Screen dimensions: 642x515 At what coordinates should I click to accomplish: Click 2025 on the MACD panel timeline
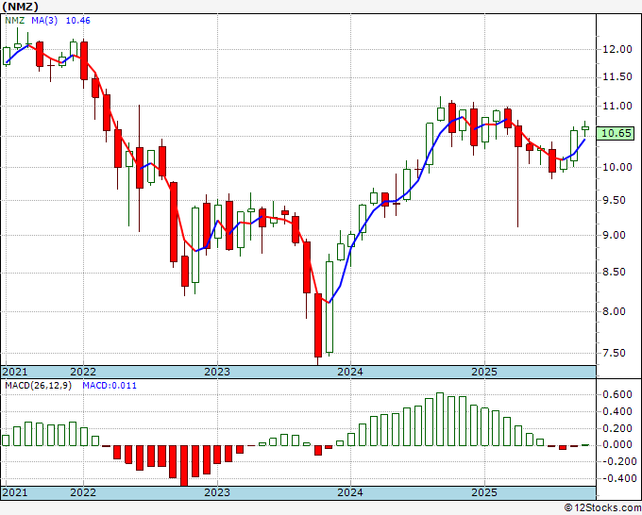point(484,492)
